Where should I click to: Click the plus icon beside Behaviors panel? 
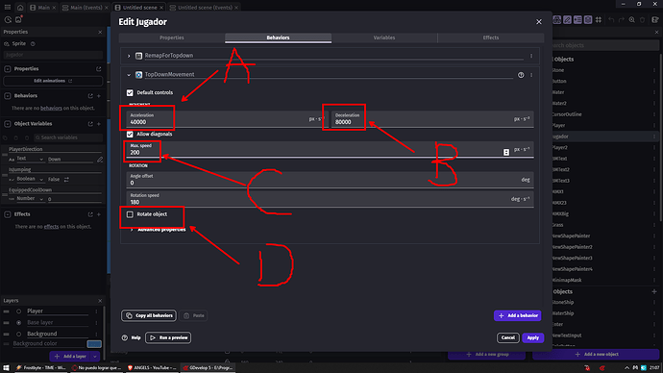99,96
